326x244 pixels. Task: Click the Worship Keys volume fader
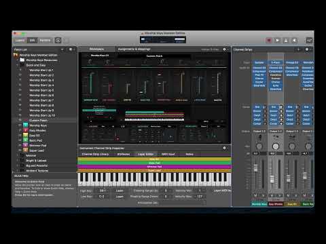click(255, 167)
